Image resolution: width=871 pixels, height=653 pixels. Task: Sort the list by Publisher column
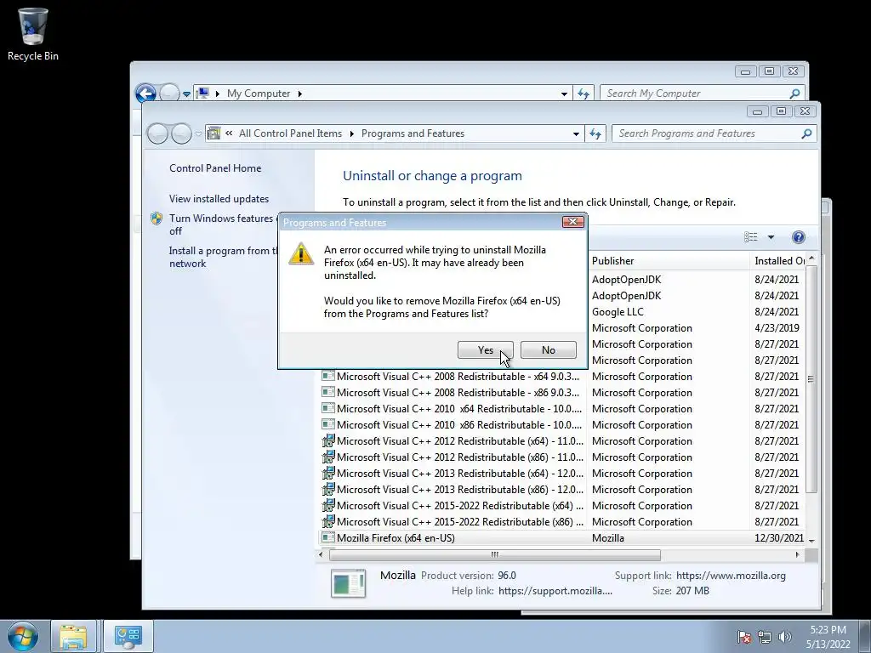[668, 260]
